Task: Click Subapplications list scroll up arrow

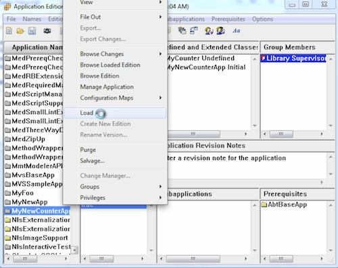Action: point(255,205)
